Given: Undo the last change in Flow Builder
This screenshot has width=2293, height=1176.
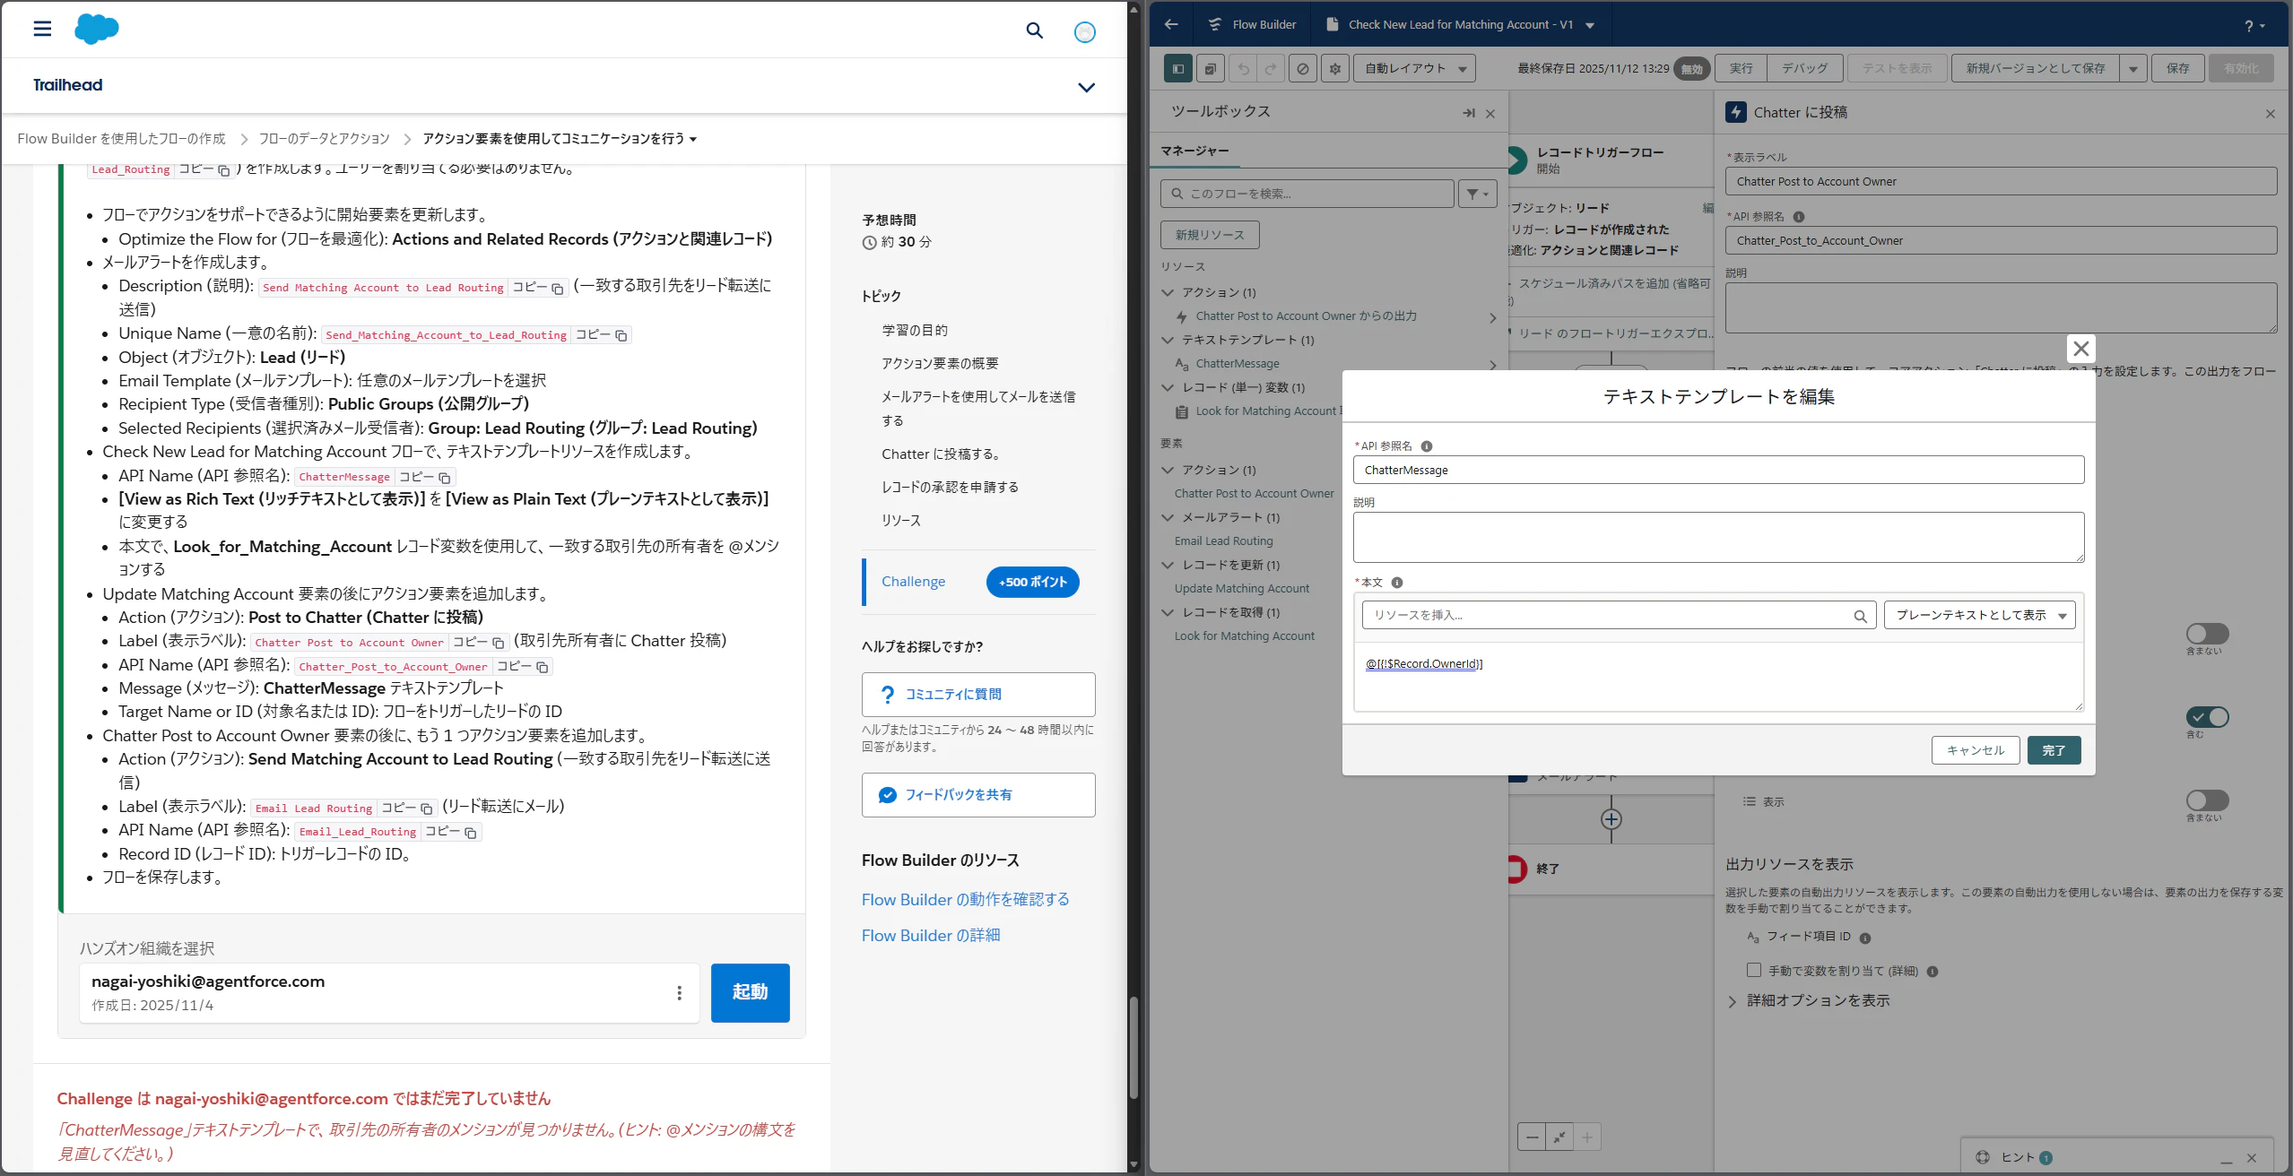Looking at the screenshot, I should [1243, 68].
